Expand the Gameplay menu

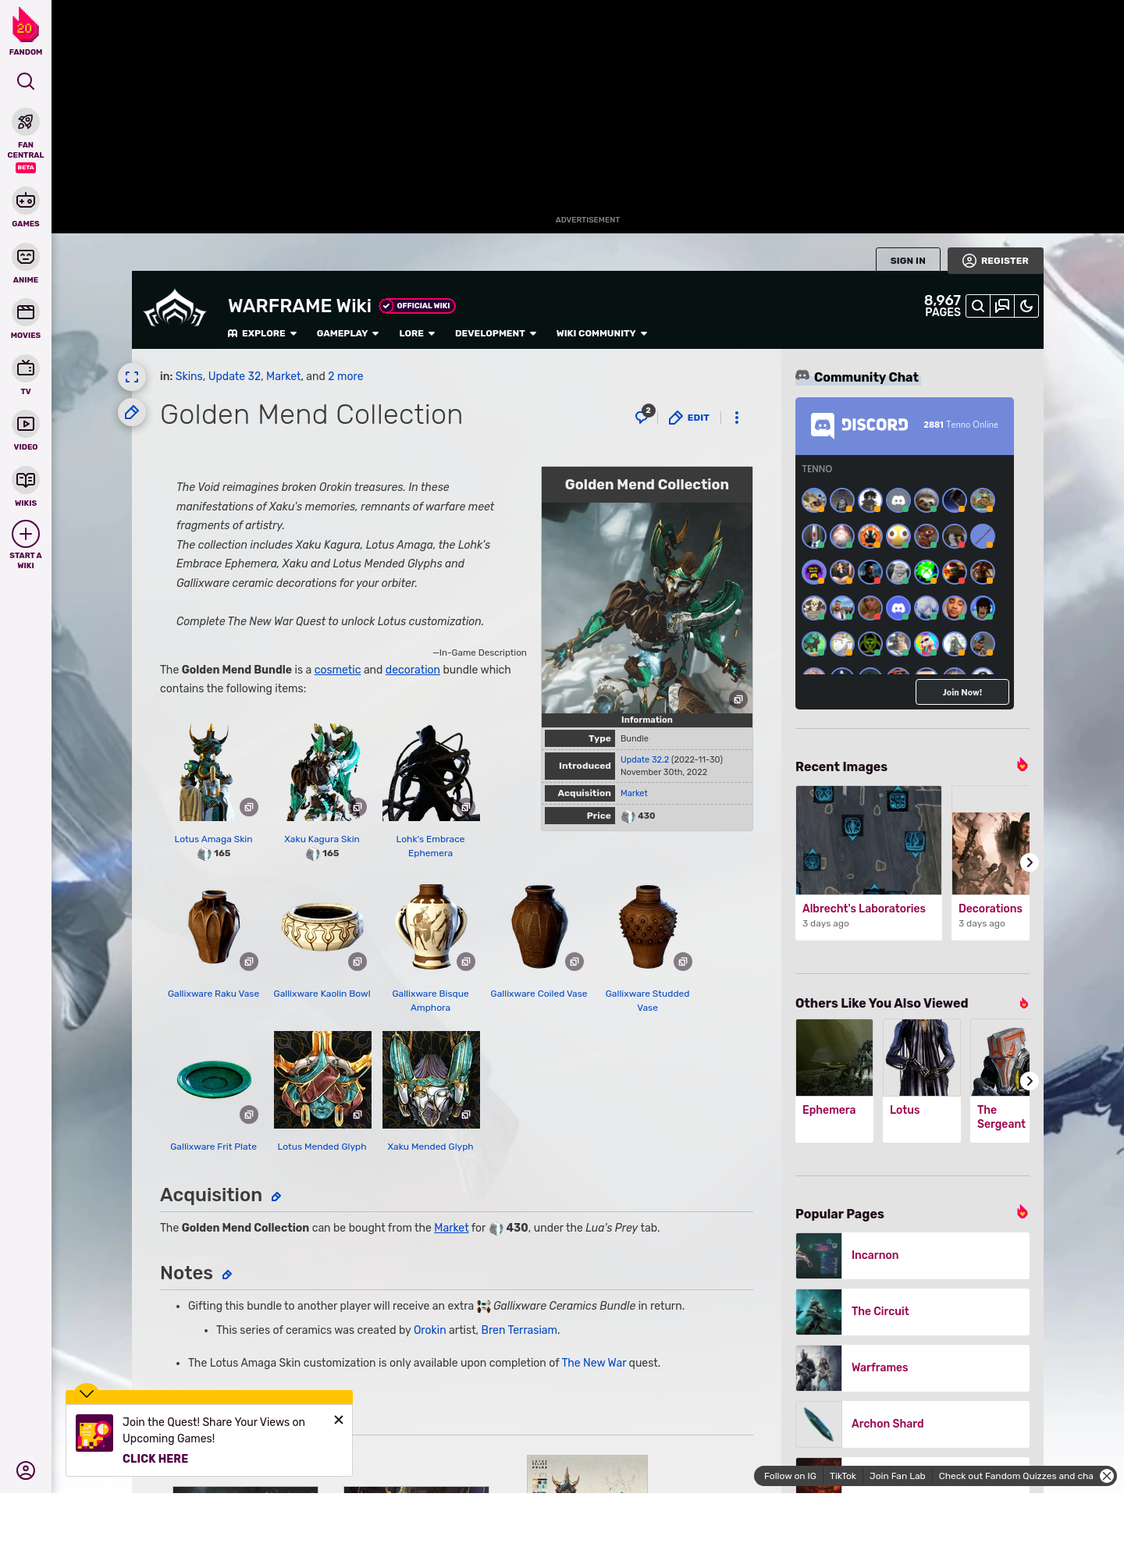[348, 333]
